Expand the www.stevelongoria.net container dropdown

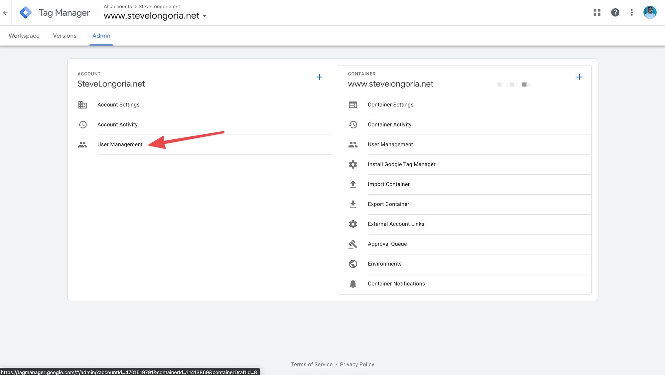click(x=204, y=16)
